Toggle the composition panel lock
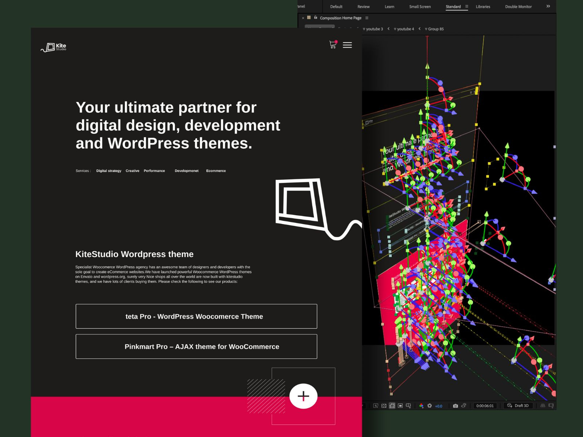The image size is (583, 437). coord(316,17)
